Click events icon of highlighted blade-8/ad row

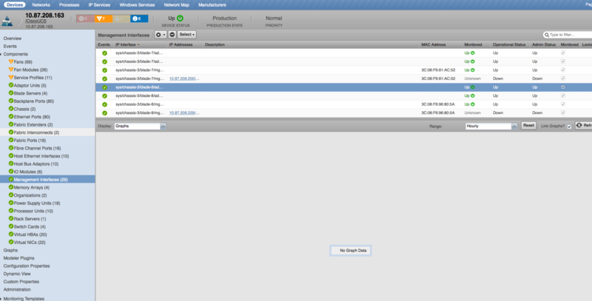[x=104, y=87]
